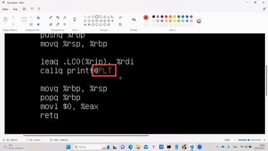This screenshot has height=151, width=268.
Task: Choose black from the palette
Action: 154,17
